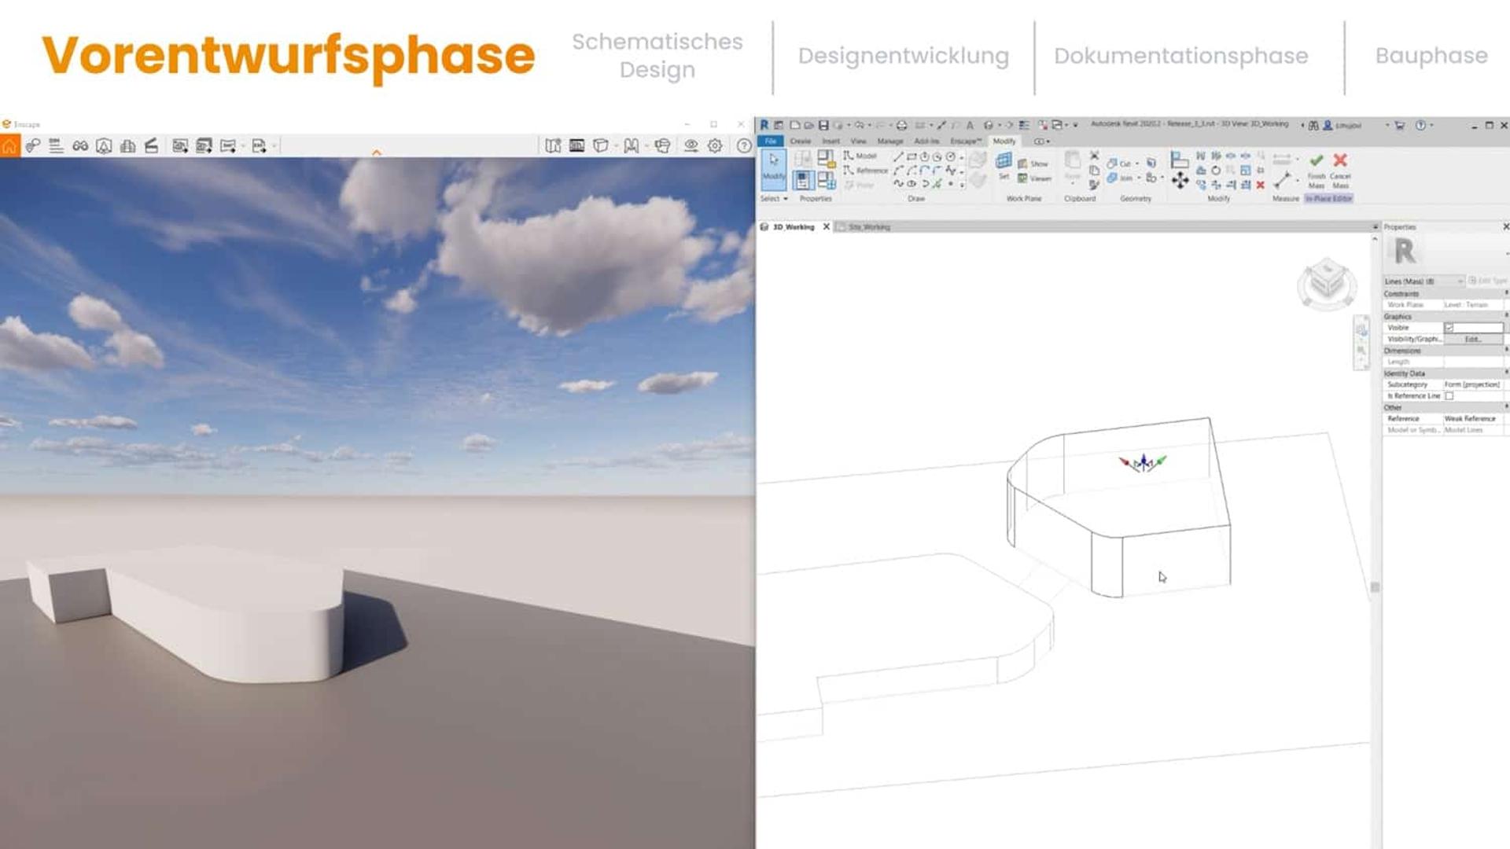The height and width of the screenshot is (849, 1510).
Task: Open Enscape binoculars view icon
Action: (x=80, y=146)
